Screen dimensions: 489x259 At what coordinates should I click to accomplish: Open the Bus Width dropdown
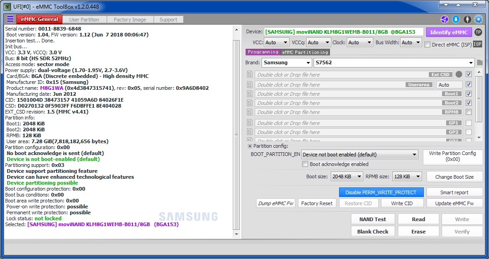point(411,42)
